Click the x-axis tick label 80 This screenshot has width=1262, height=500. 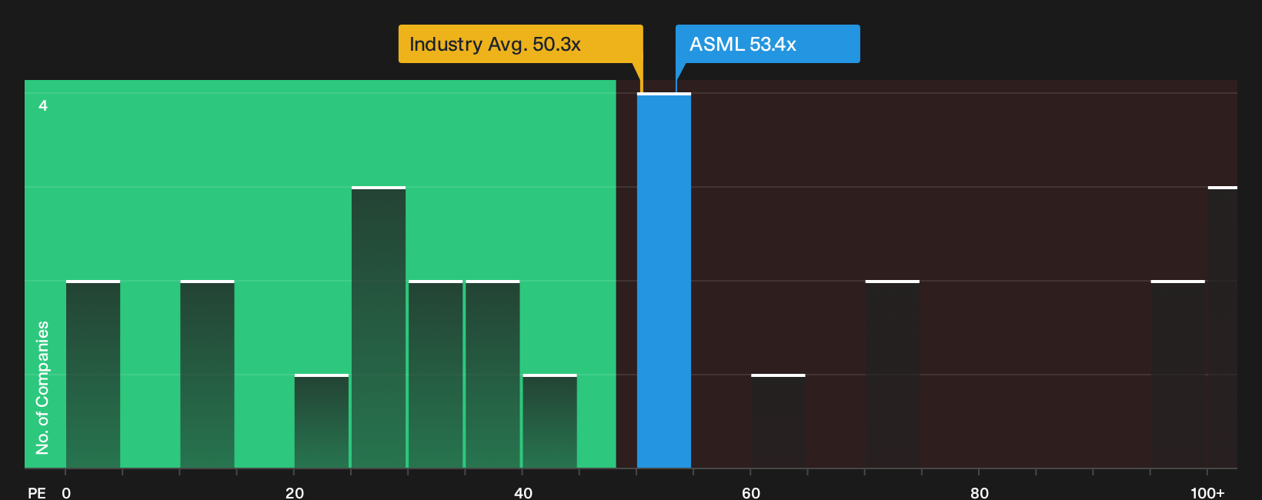980,493
